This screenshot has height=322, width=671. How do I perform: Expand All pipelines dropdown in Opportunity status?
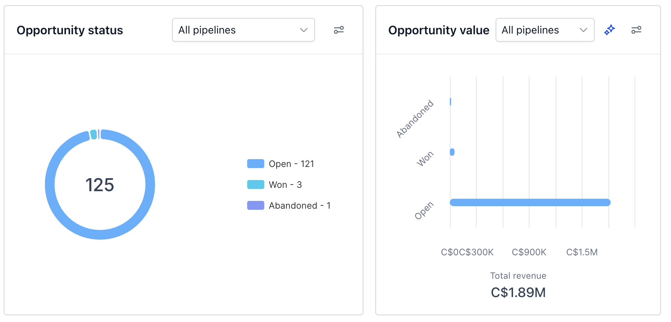[244, 30]
